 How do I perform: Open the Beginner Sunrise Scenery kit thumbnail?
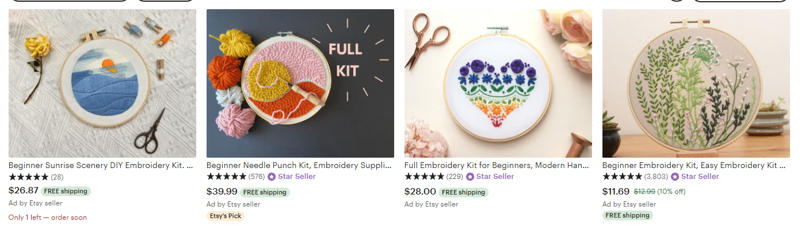point(102,83)
